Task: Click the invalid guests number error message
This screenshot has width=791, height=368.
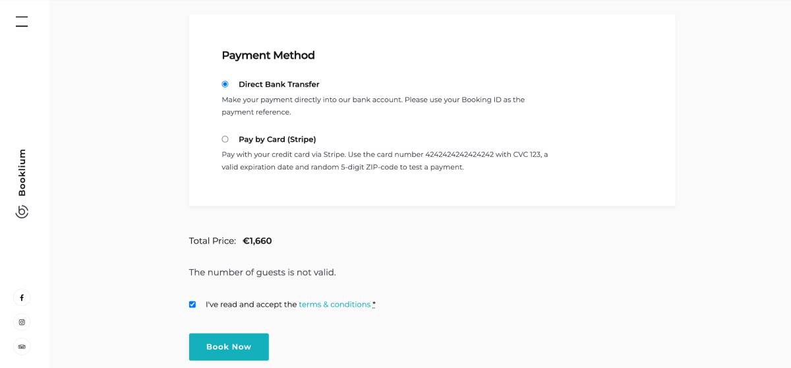Action: point(262,272)
